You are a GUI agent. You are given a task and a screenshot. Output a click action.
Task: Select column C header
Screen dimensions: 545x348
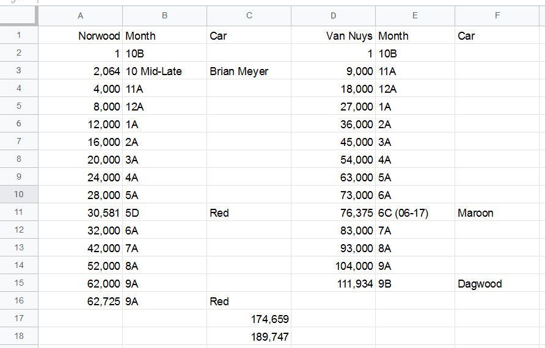(249, 16)
